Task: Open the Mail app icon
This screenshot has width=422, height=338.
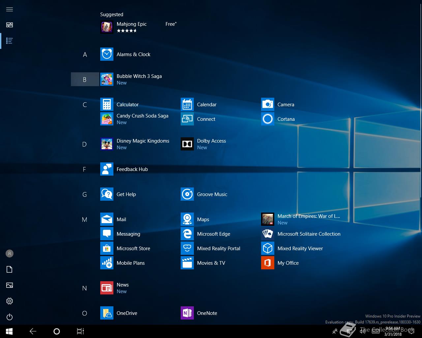Action: (x=107, y=219)
